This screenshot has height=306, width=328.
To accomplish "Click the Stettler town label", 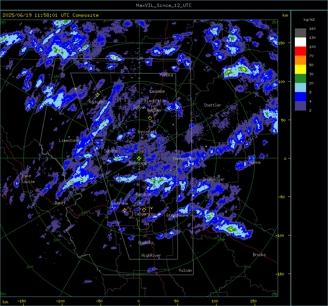I will [x=212, y=105].
